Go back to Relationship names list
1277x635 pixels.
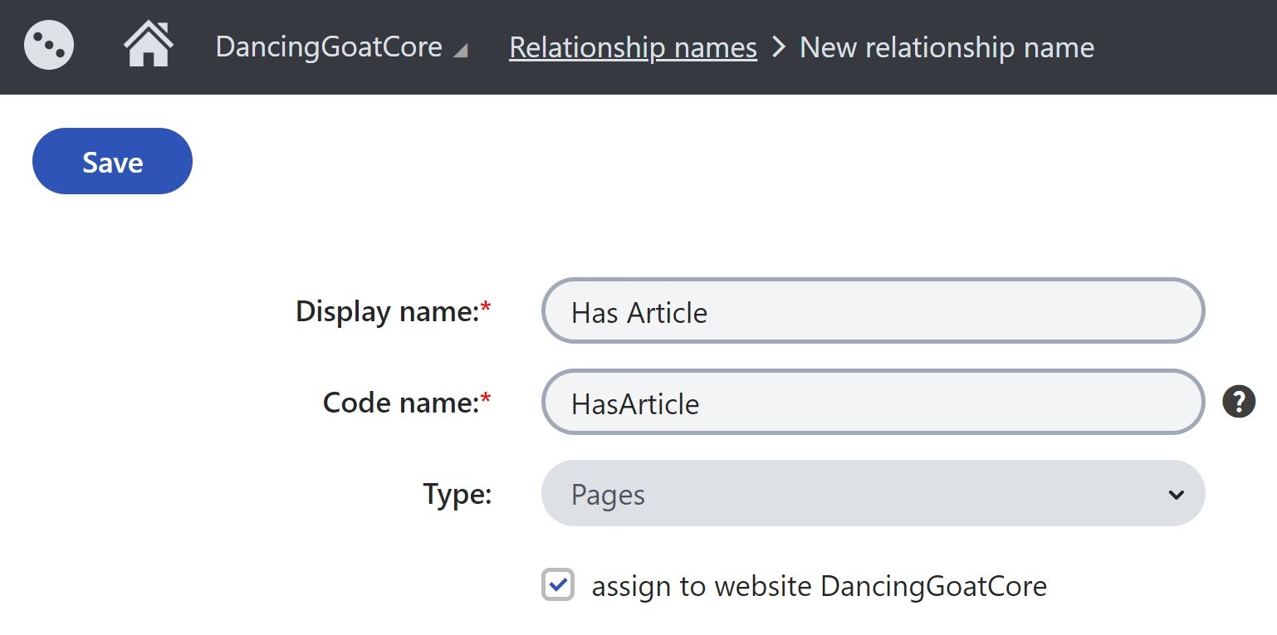[x=633, y=47]
